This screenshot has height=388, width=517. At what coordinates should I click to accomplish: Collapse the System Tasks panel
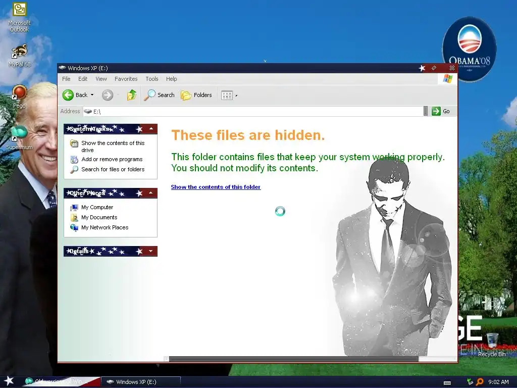click(x=151, y=129)
